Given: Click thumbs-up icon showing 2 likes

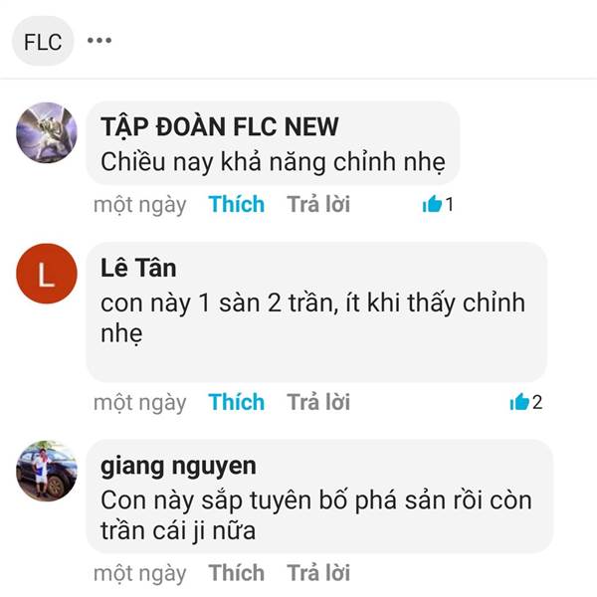Looking at the screenshot, I should [x=519, y=402].
